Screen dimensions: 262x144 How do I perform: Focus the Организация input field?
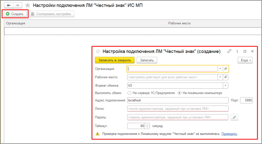click(x=172, y=69)
